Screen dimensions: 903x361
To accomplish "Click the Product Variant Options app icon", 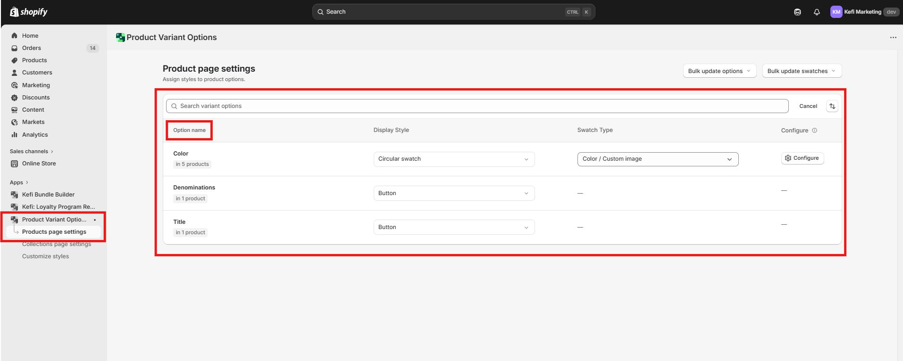I will tap(120, 38).
